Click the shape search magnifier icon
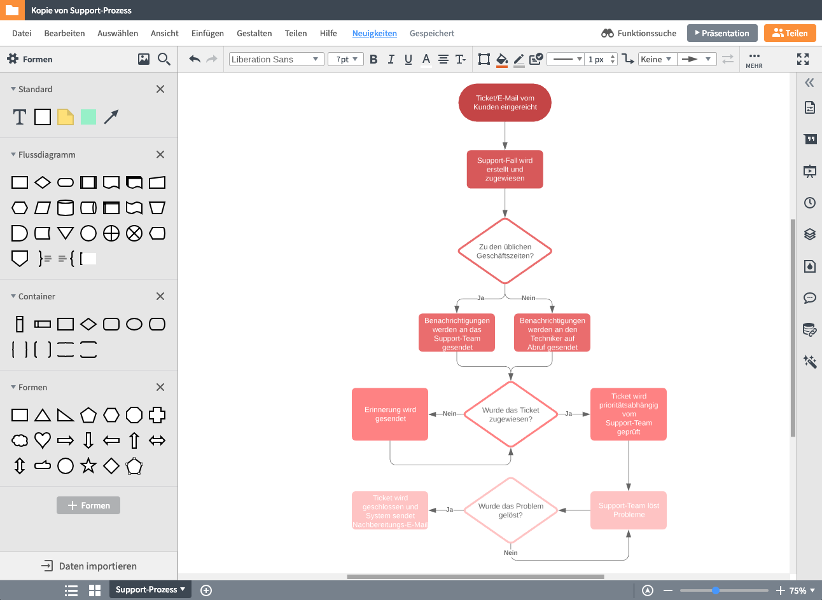The height and width of the screenshot is (600, 822). [x=164, y=58]
